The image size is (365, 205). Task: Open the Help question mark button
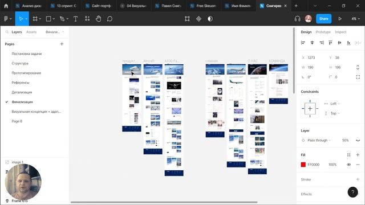coord(352,192)
